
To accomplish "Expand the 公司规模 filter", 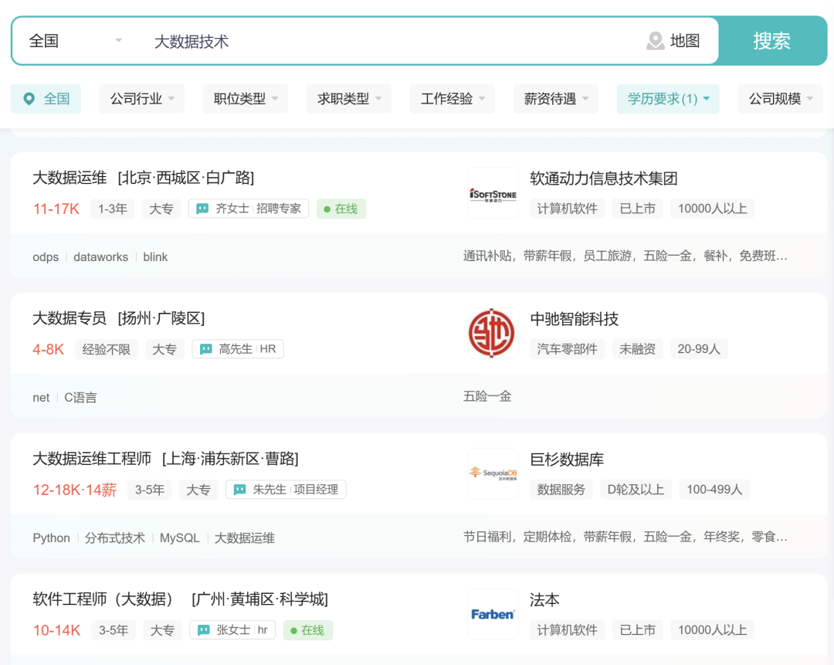I will pyautogui.click(x=781, y=99).
